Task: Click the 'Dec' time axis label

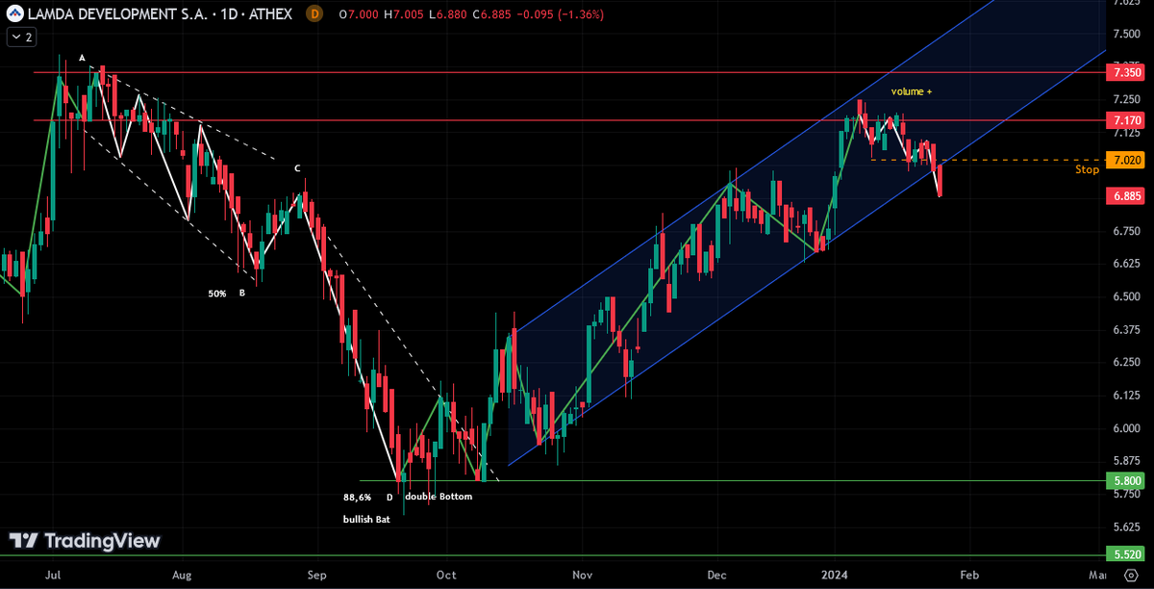Action: pos(716,575)
